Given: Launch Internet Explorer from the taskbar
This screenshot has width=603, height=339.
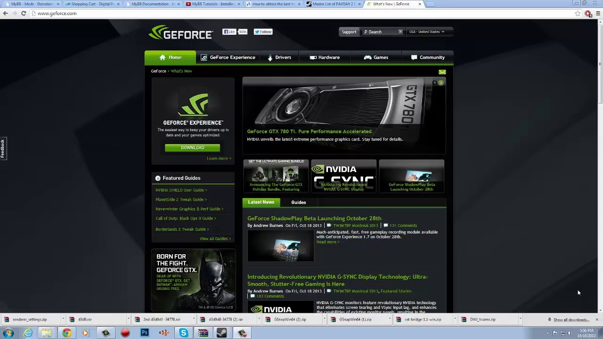Looking at the screenshot, I should [x=28, y=333].
